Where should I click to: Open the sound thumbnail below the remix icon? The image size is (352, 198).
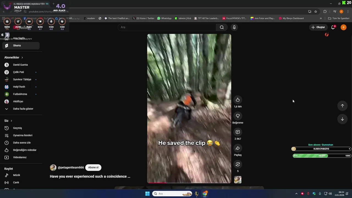(238, 180)
